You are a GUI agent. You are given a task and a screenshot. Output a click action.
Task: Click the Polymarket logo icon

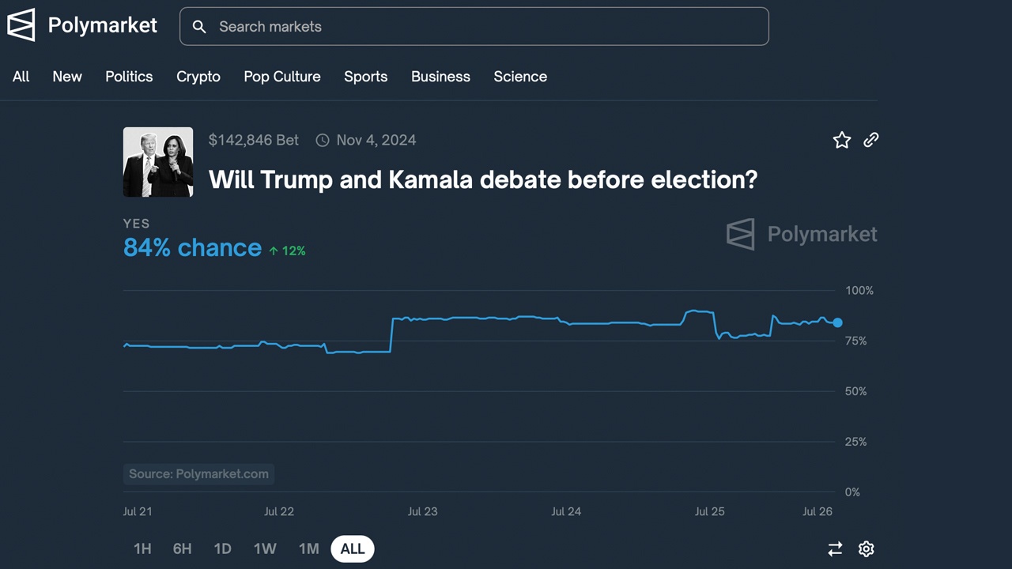pyautogui.click(x=21, y=24)
